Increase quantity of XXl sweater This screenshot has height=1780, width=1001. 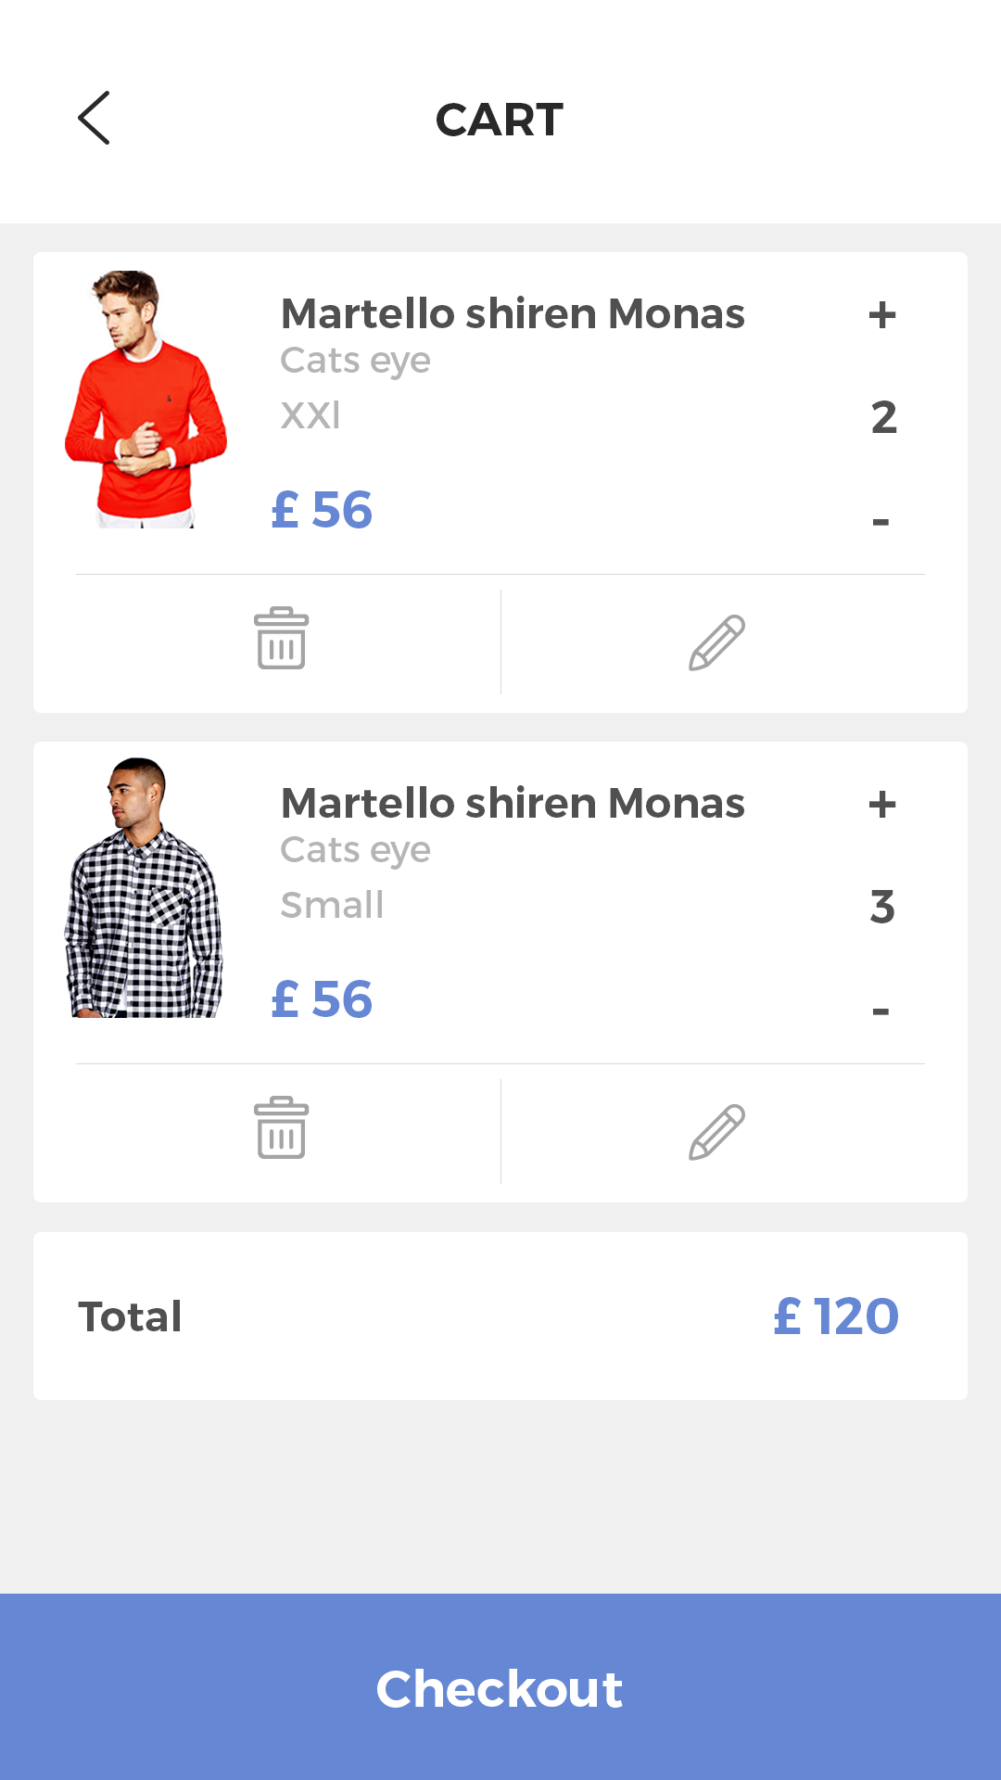click(x=881, y=315)
